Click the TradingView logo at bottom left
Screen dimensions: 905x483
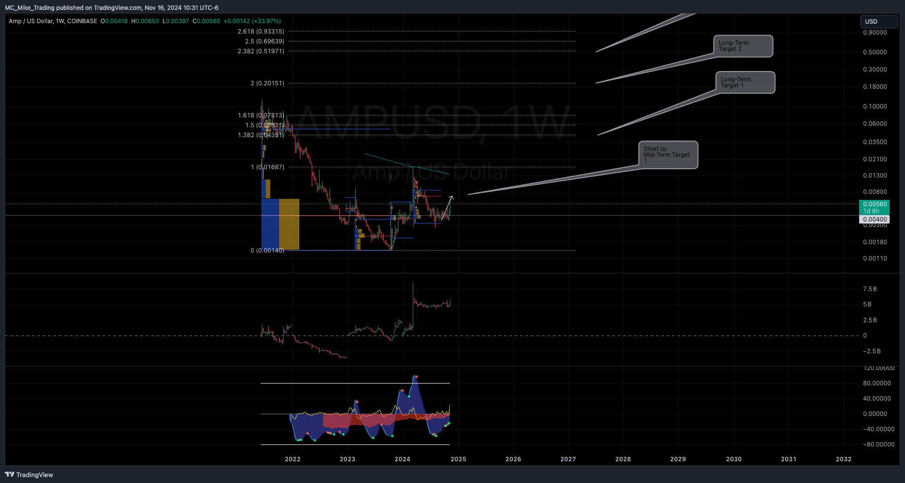coord(29,475)
